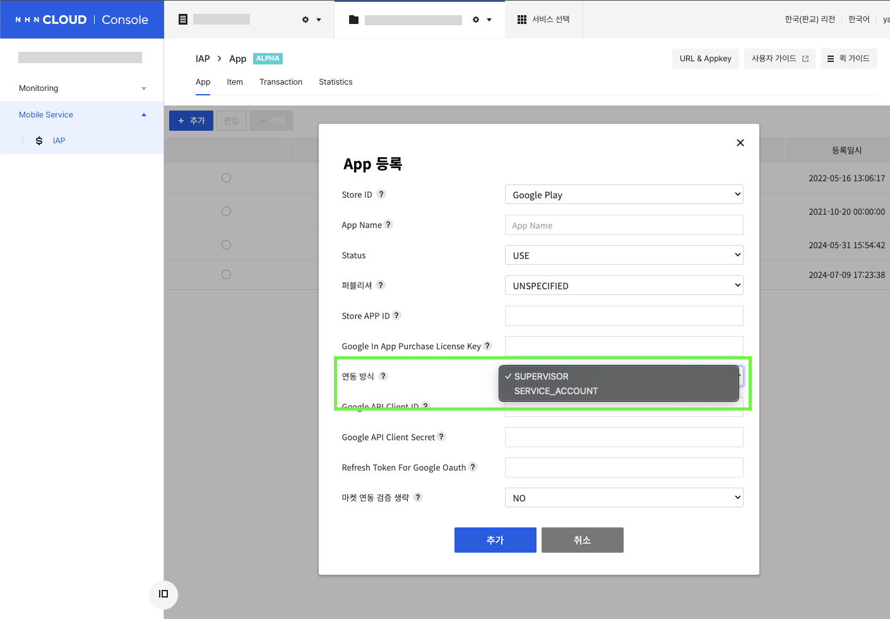Screen dimensions: 890x619
Task: Open the Status USE dropdown
Action: (624, 255)
